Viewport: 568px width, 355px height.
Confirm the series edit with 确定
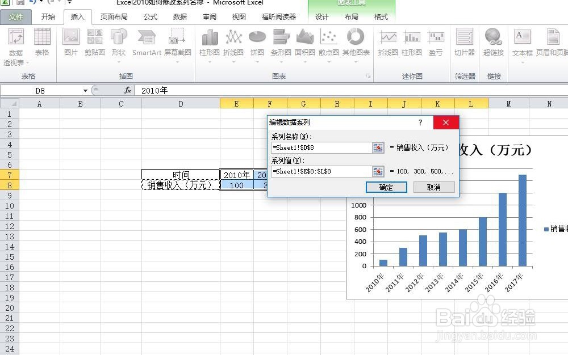pyautogui.click(x=386, y=187)
